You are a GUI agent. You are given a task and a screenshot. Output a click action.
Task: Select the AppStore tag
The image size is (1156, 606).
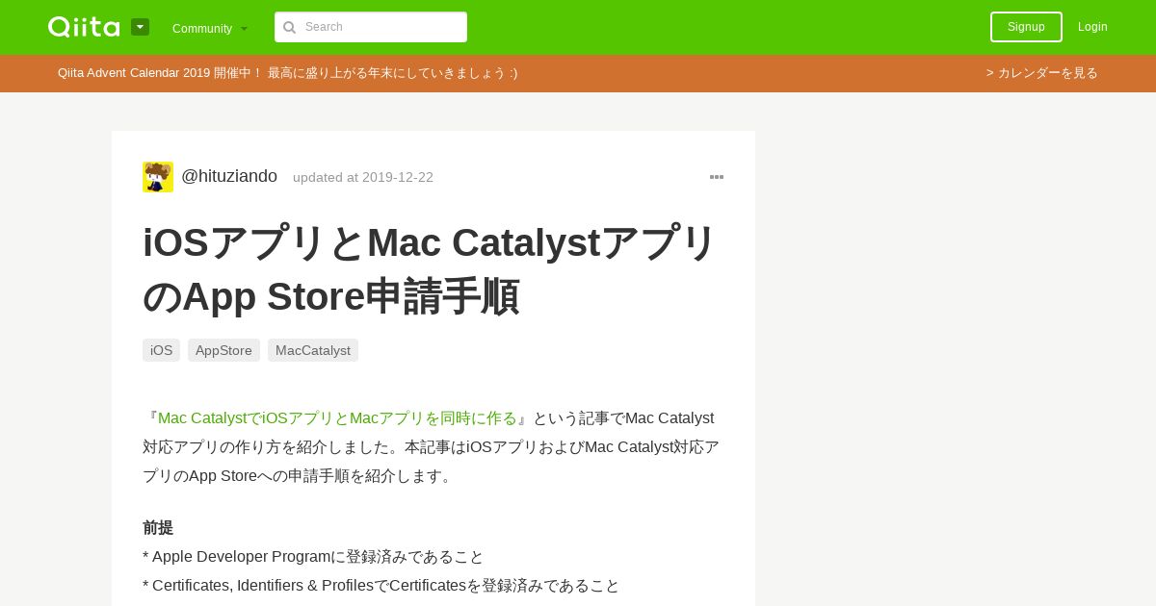click(223, 350)
